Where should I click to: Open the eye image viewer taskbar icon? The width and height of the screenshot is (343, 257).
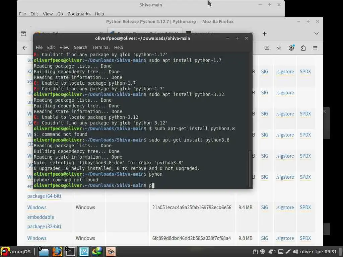[111, 252]
